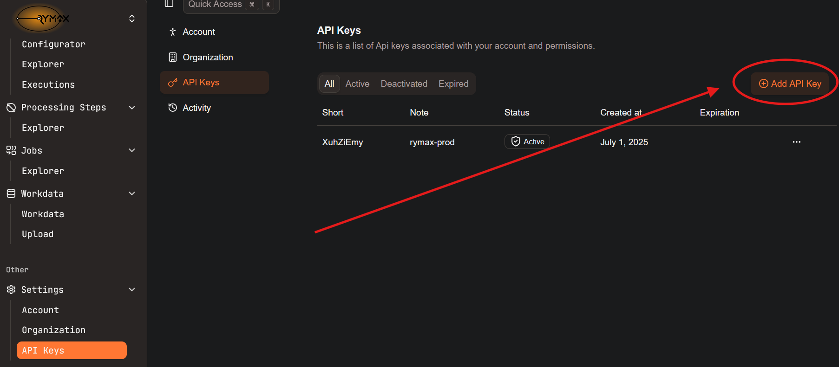The width and height of the screenshot is (839, 367).
Task: Collapse the Settings section chevron
Action: click(132, 290)
